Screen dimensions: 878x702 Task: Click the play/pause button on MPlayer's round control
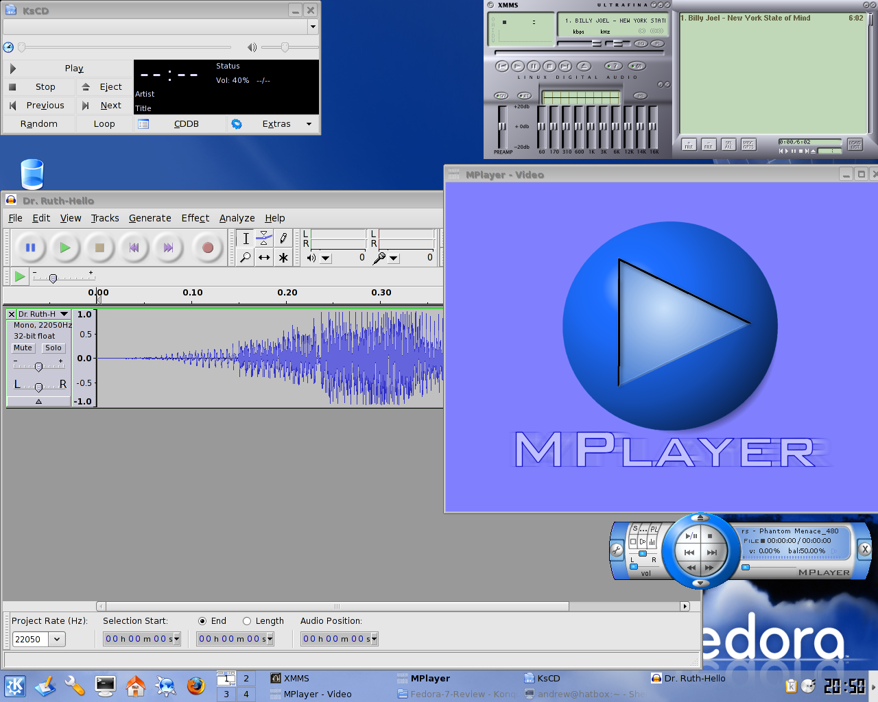(x=691, y=535)
